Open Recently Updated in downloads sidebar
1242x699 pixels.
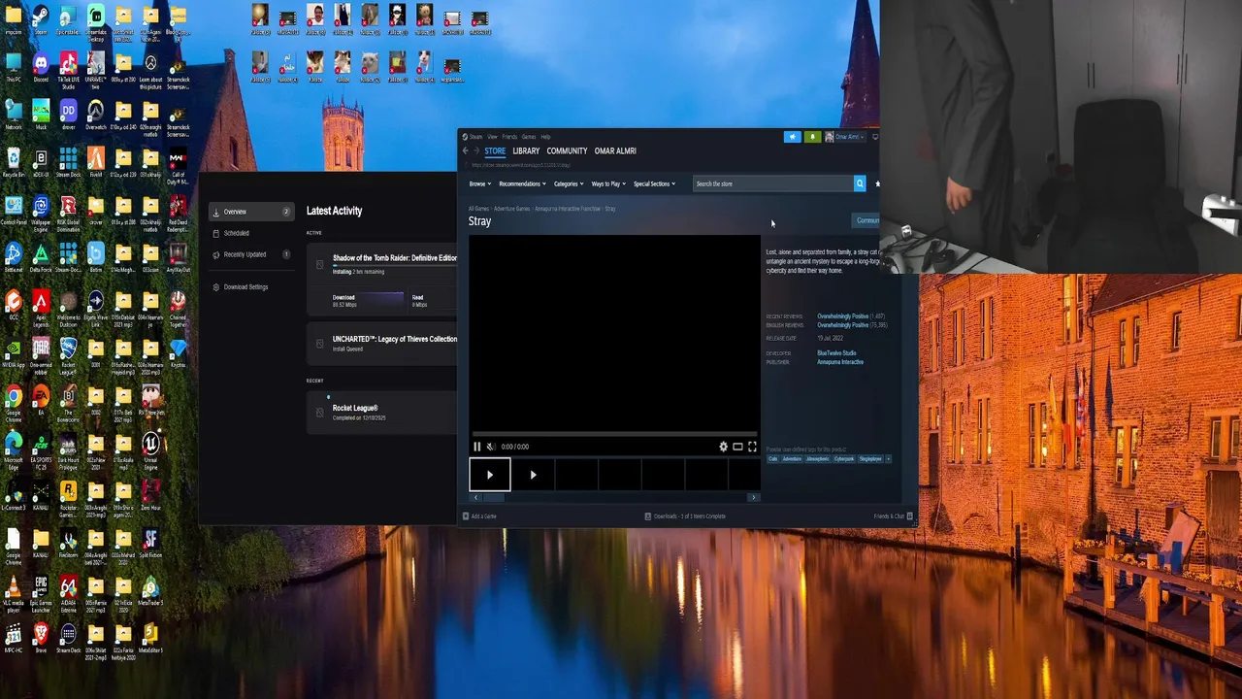(251, 254)
